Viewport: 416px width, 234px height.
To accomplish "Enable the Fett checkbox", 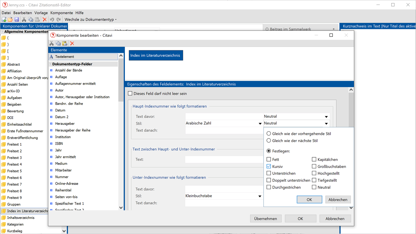I will 269,160.
